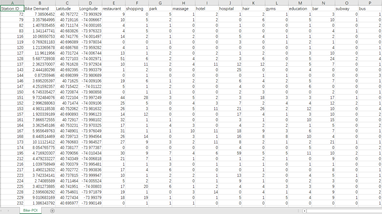Click the 'subway' header cell
Image resolution: width=382 pixels, height=214 pixels.
tap(347, 8)
